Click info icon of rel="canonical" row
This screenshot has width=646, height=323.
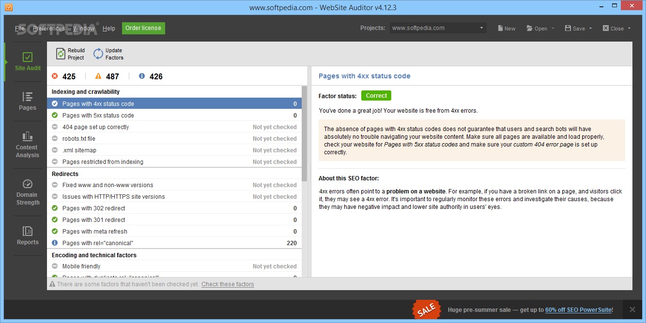55,243
